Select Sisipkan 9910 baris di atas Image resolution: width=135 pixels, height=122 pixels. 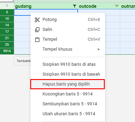point(68,64)
